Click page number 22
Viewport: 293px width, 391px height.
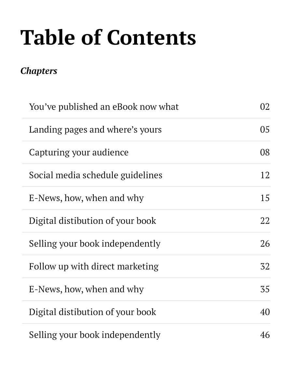(x=265, y=221)
